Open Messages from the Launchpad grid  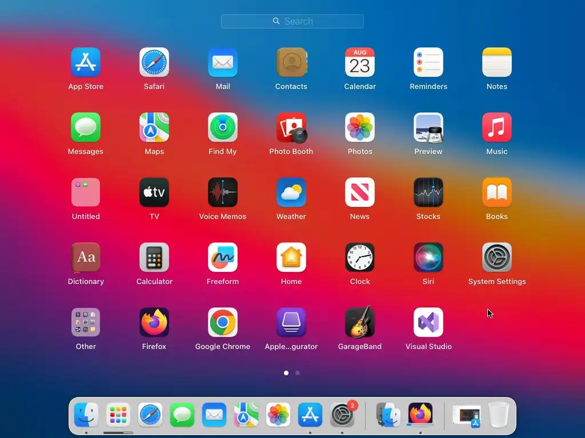tap(86, 127)
